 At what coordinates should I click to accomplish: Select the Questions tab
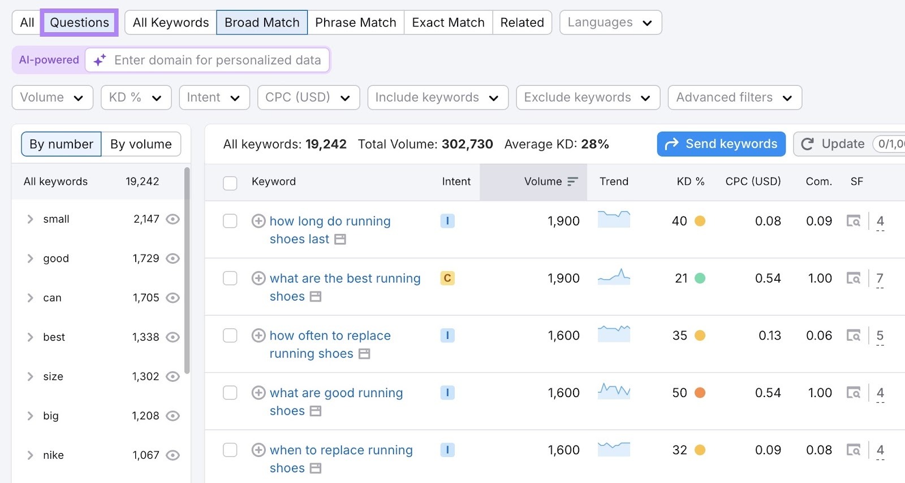79,23
